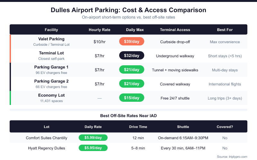Click the Facility column header

tap(51, 30)
